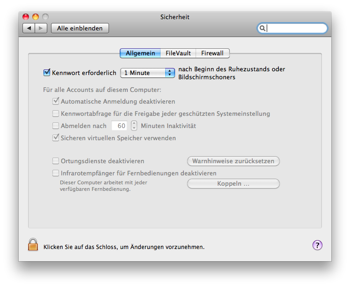Viewport: 350px width, 287px height.
Task: Switch to the FileVault tab
Action: (178, 53)
